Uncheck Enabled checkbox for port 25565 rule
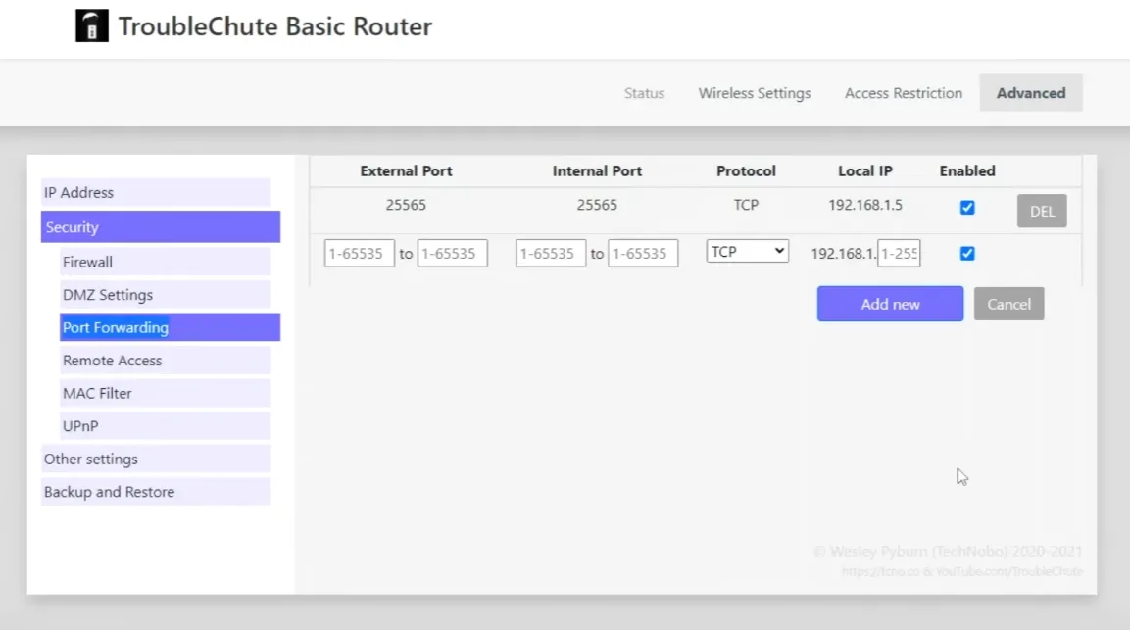Screen dimensions: 1130x630 (967, 208)
